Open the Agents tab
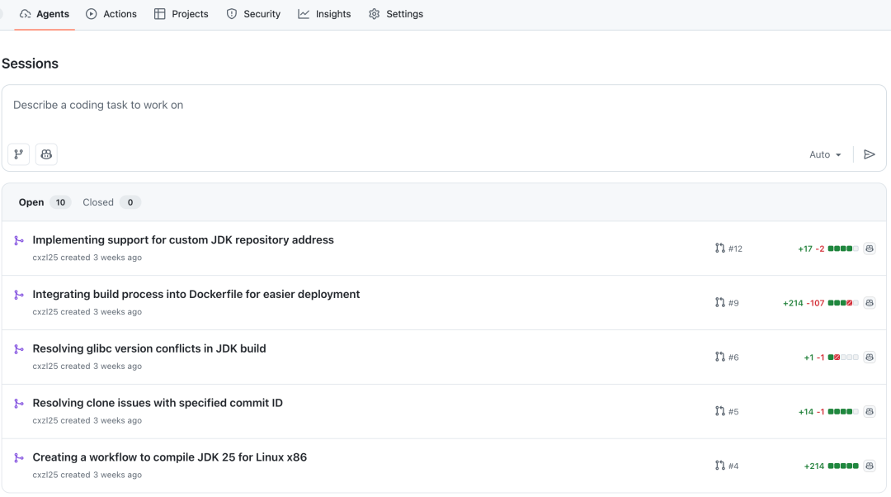The height and width of the screenshot is (497, 891). pos(45,14)
